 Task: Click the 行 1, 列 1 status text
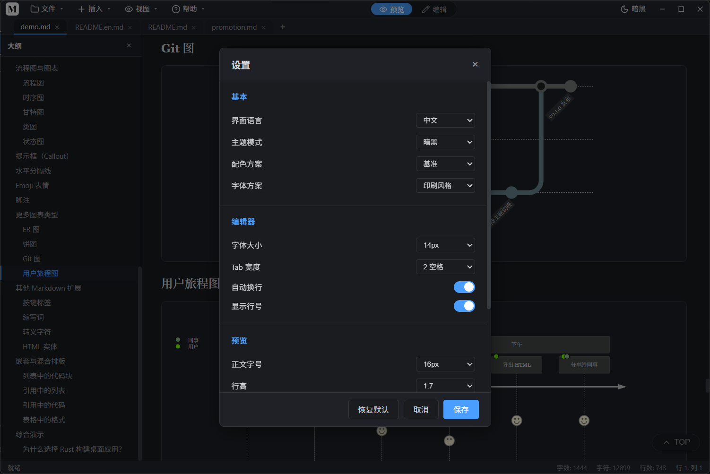pos(689,467)
